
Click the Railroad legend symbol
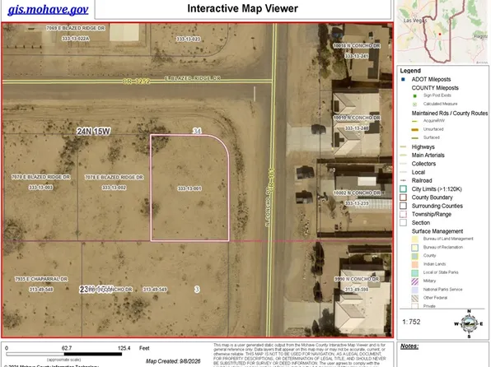click(404, 180)
